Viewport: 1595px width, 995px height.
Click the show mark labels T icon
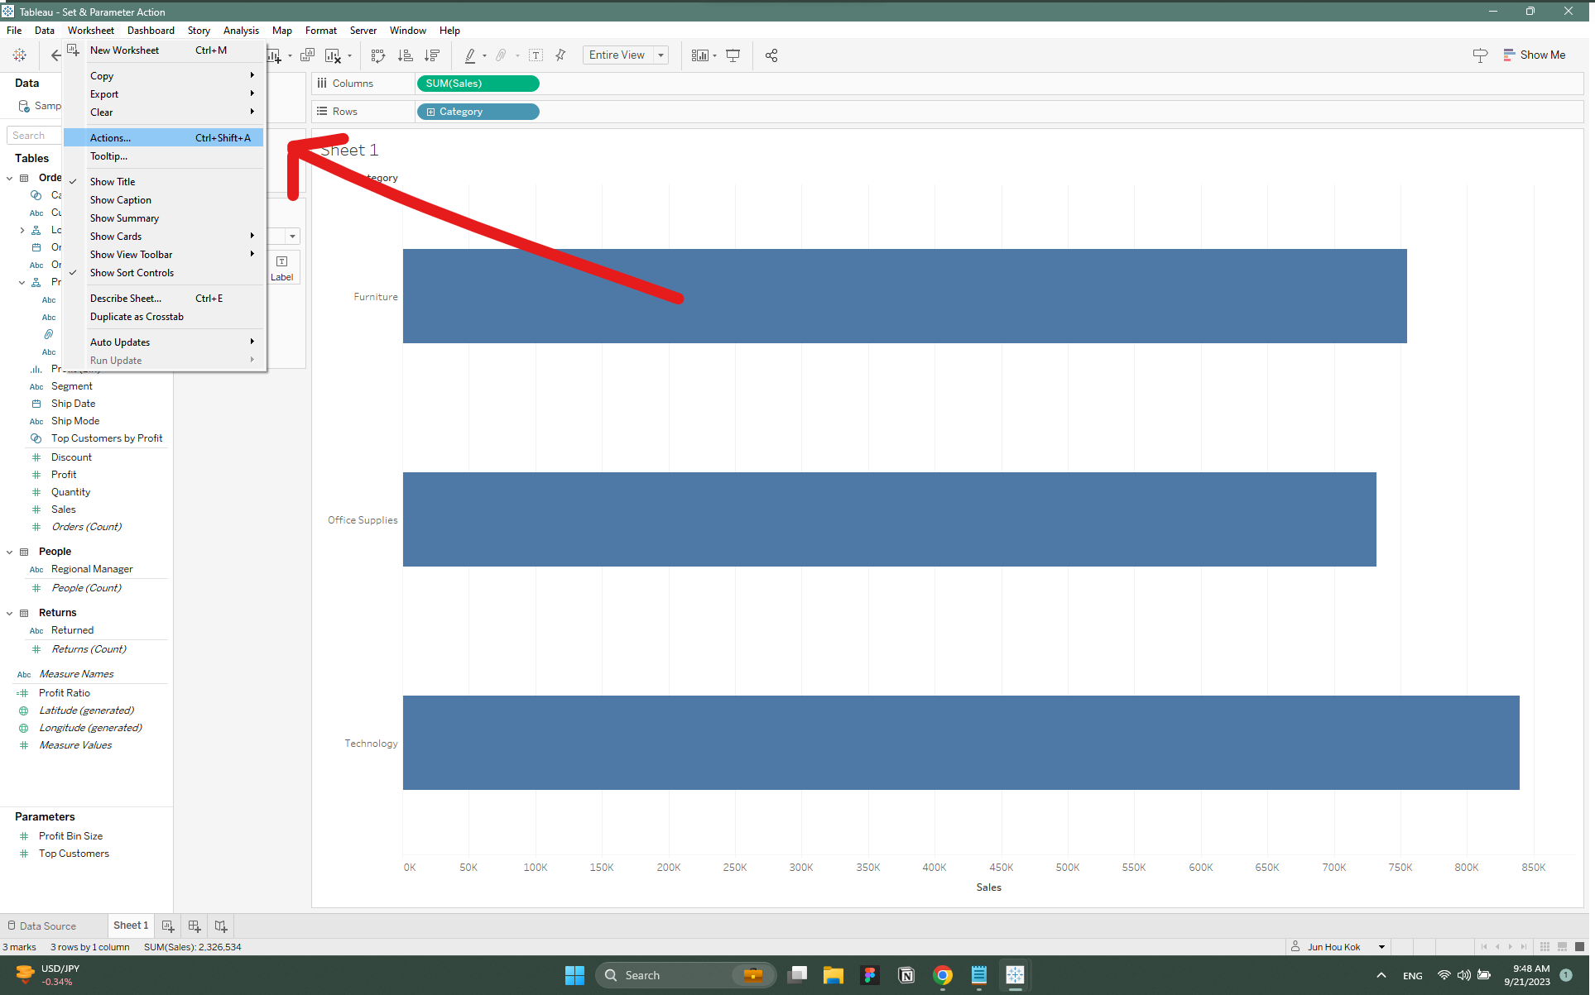click(x=536, y=55)
